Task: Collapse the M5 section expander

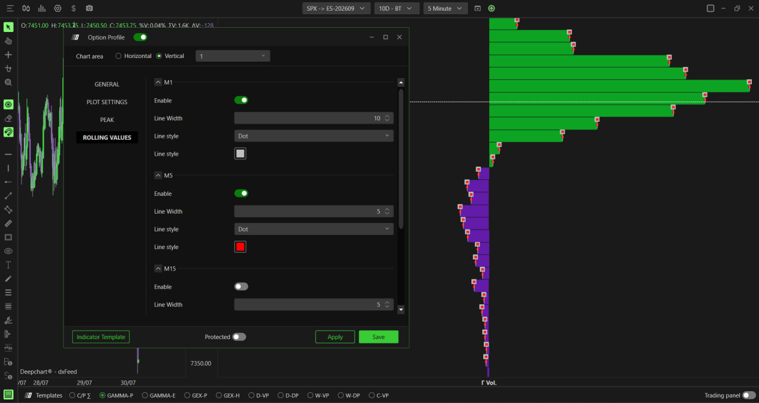Action: point(158,175)
